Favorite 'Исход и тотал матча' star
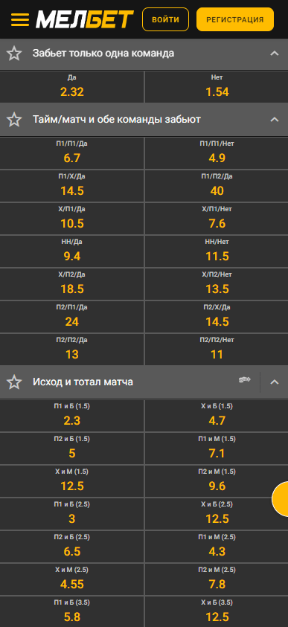 tap(14, 382)
